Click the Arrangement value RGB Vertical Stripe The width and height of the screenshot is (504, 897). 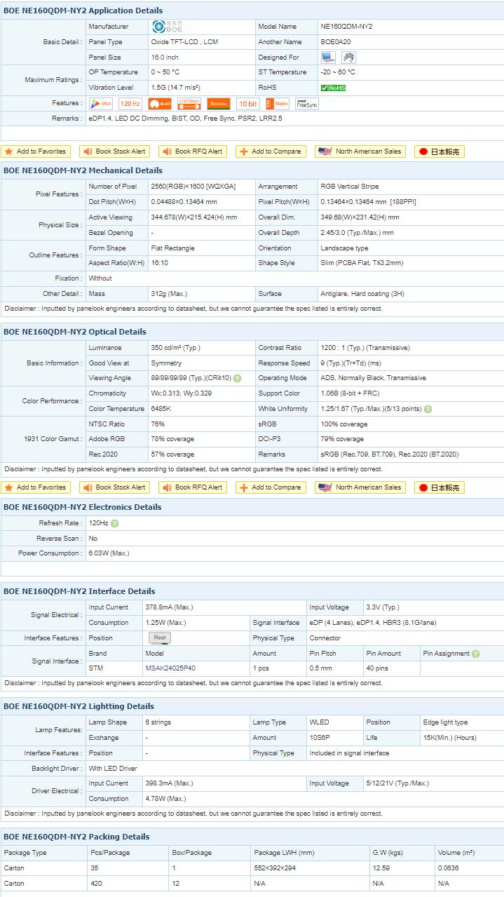tap(350, 187)
